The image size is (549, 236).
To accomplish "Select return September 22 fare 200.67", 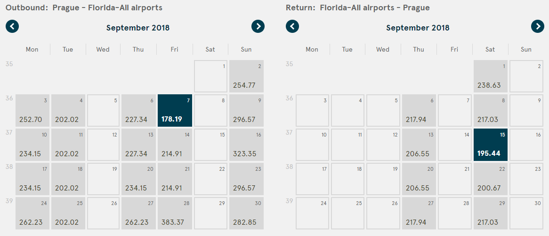I will pos(491,179).
